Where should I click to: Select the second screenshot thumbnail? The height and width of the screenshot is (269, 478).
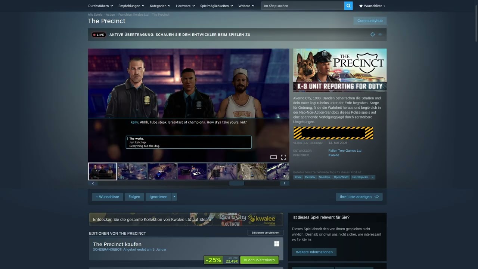132,171
